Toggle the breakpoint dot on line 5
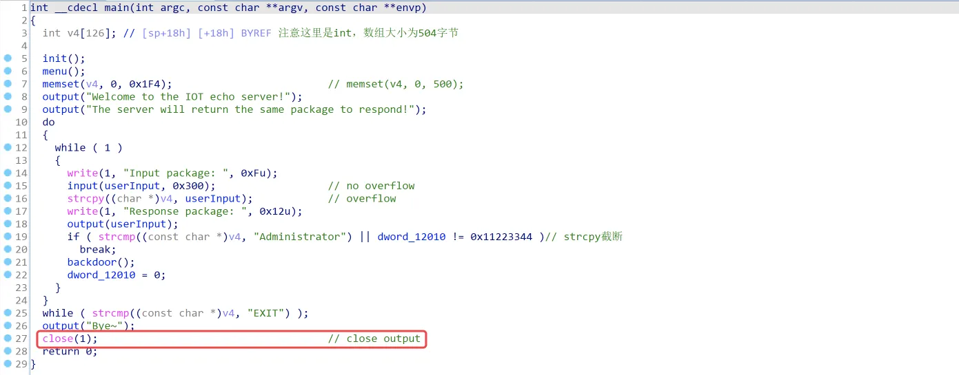Image resolution: width=959 pixels, height=375 pixels. tap(8, 58)
